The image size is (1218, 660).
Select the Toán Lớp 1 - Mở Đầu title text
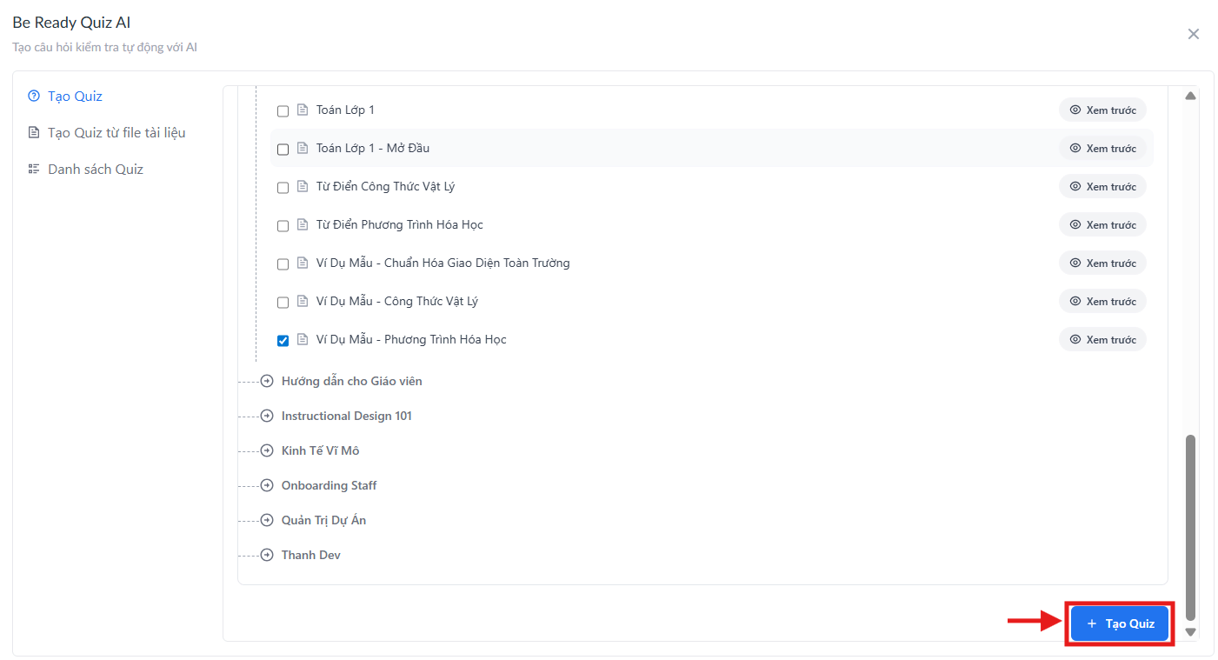coord(373,149)
